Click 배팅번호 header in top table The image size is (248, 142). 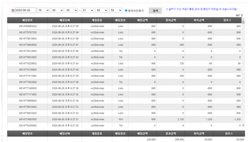27,20
